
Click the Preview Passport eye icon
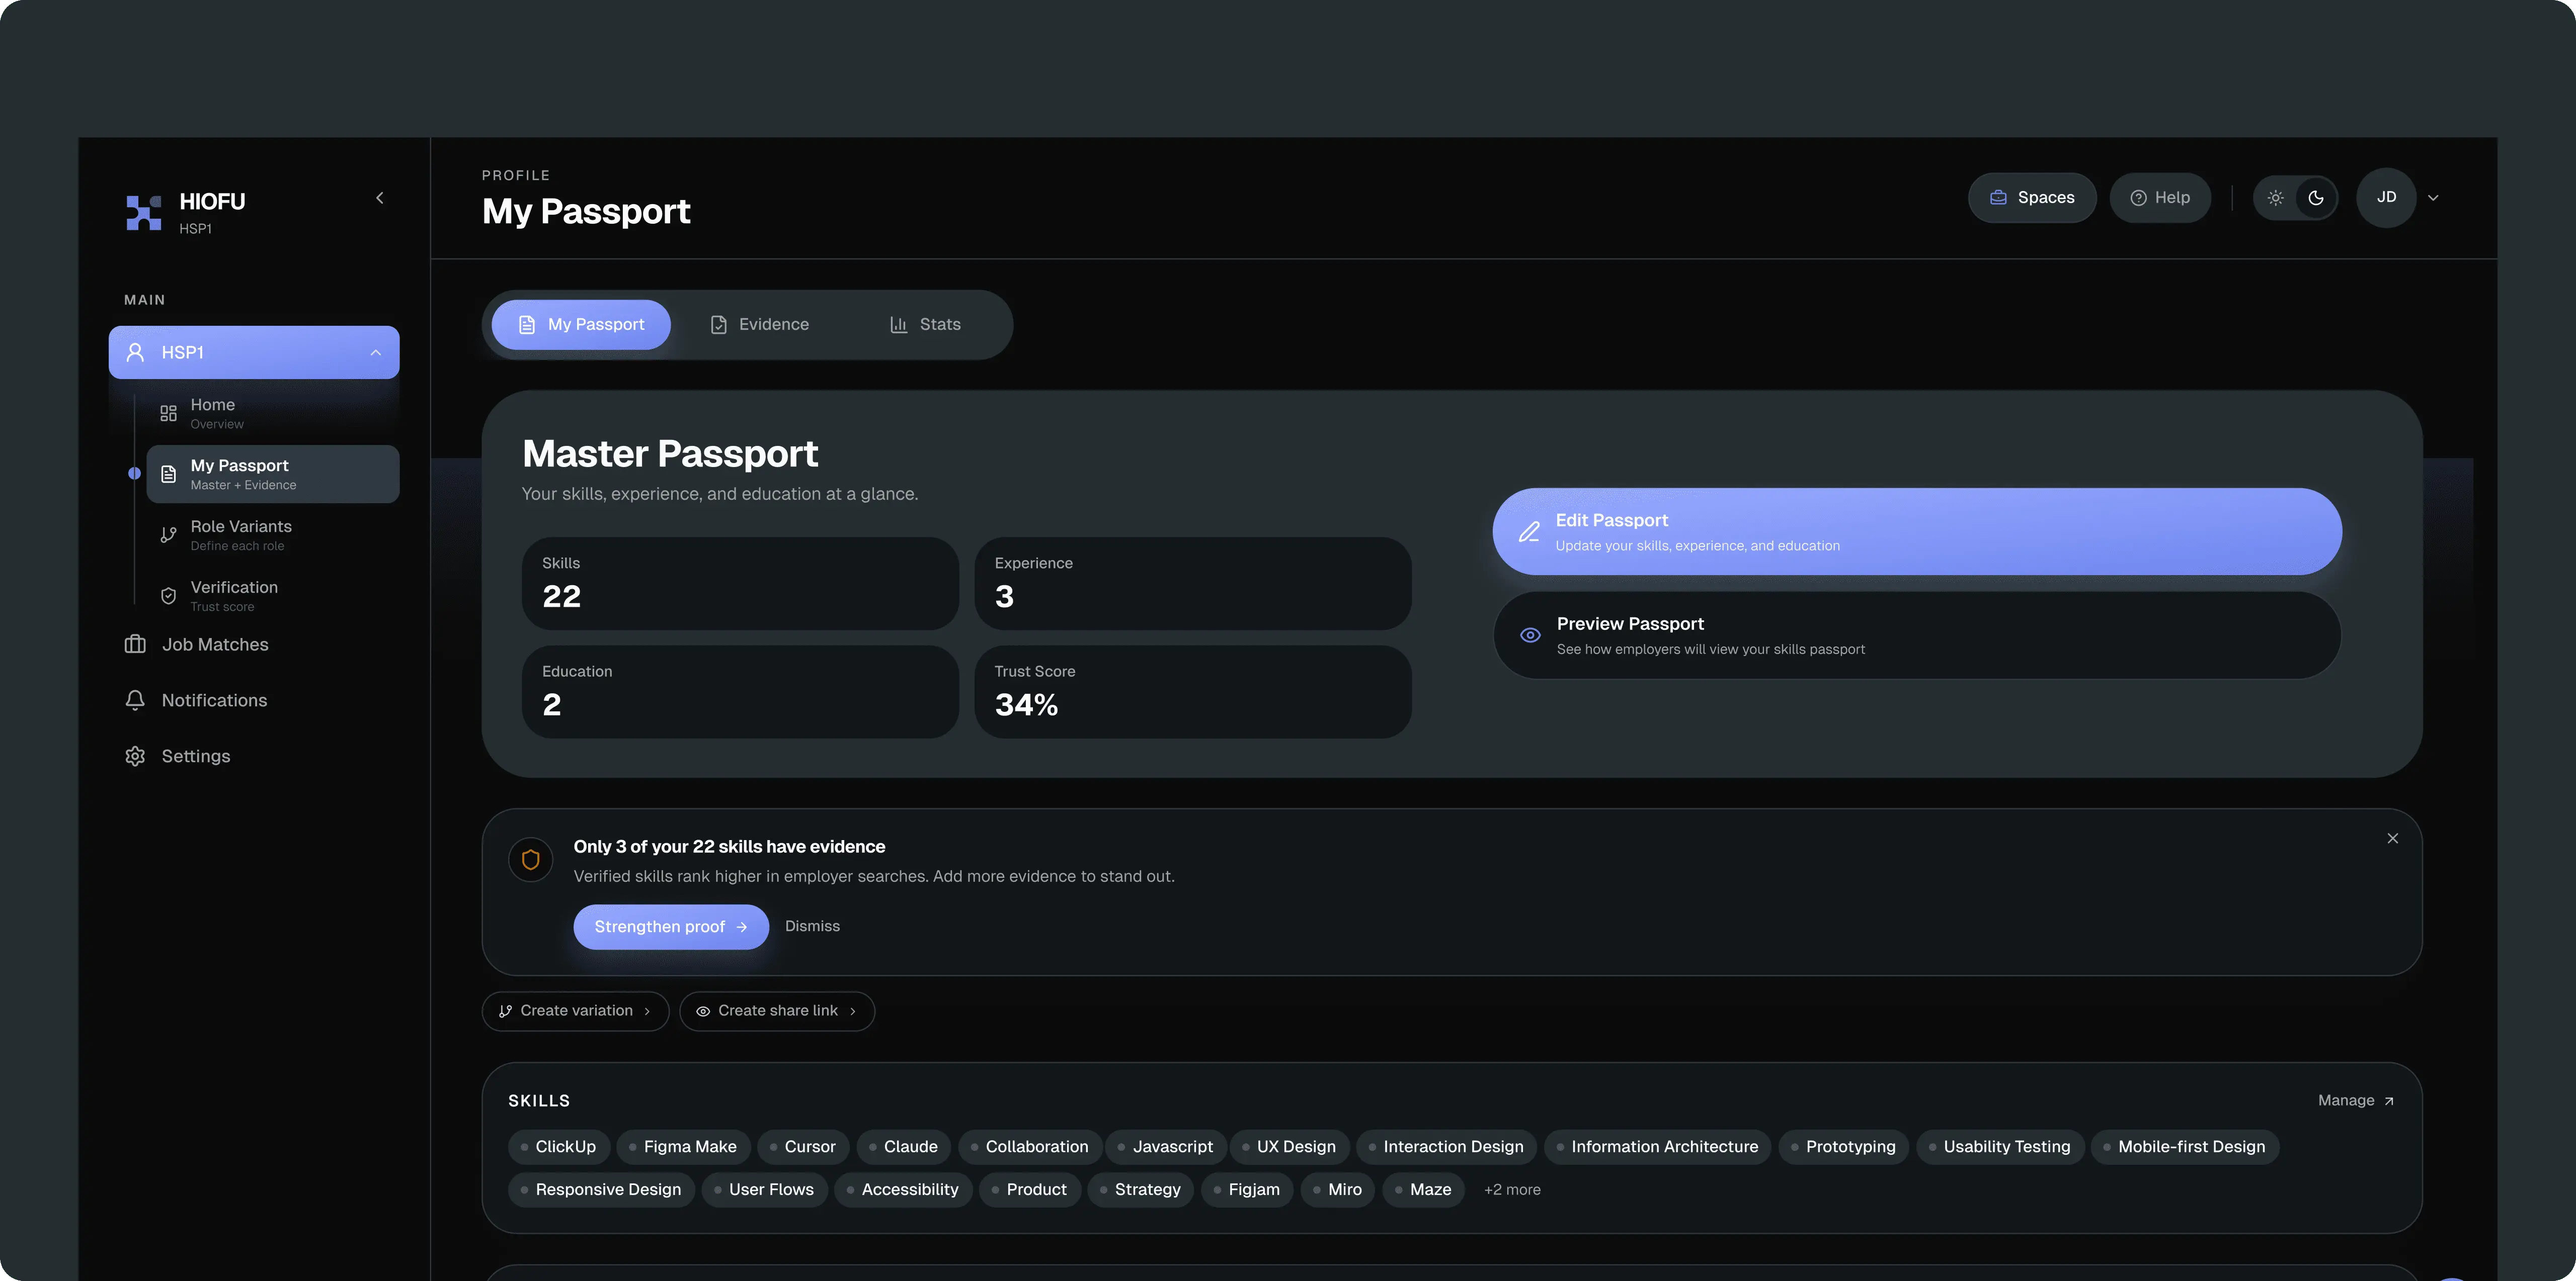point(1530,635)
